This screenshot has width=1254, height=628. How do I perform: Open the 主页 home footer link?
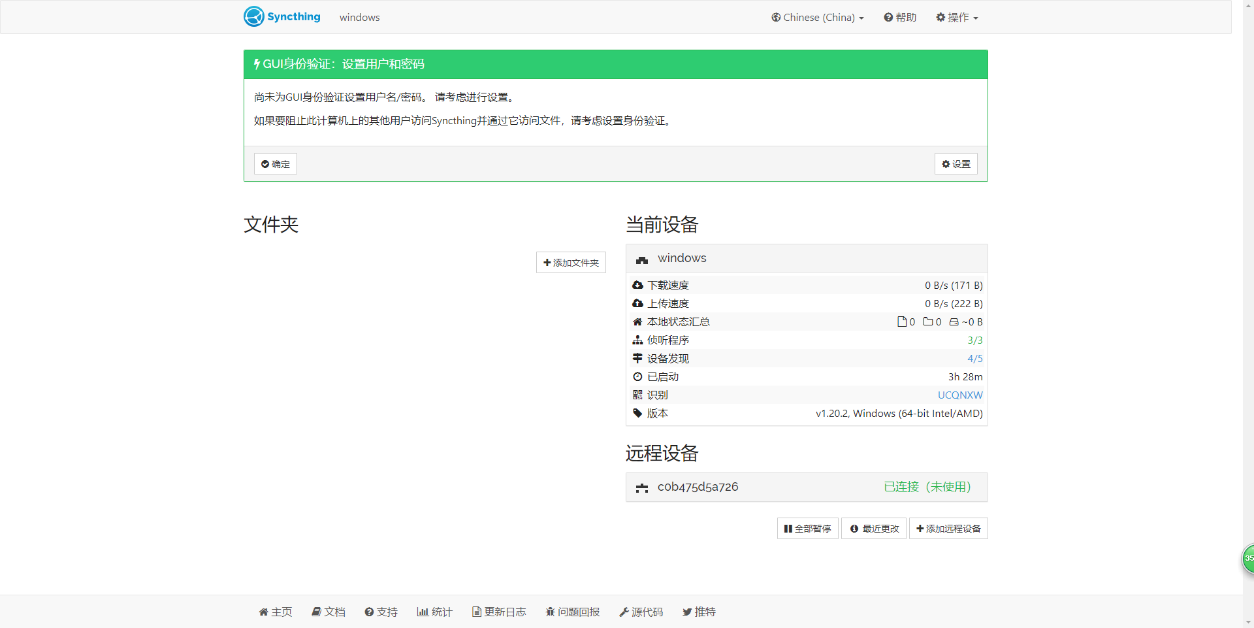[276, 612]
